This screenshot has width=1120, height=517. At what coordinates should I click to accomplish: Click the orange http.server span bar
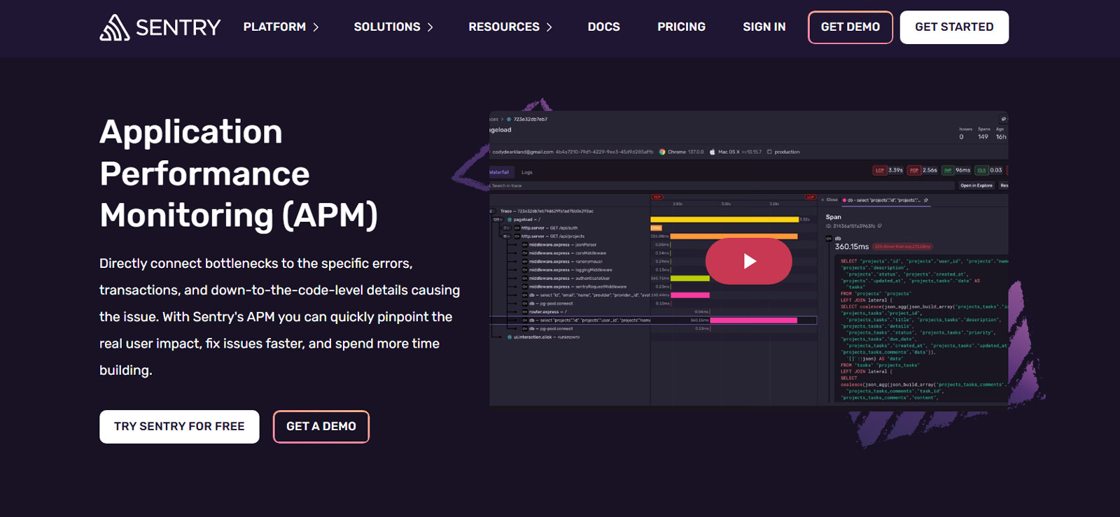click(x=734, y=236)
